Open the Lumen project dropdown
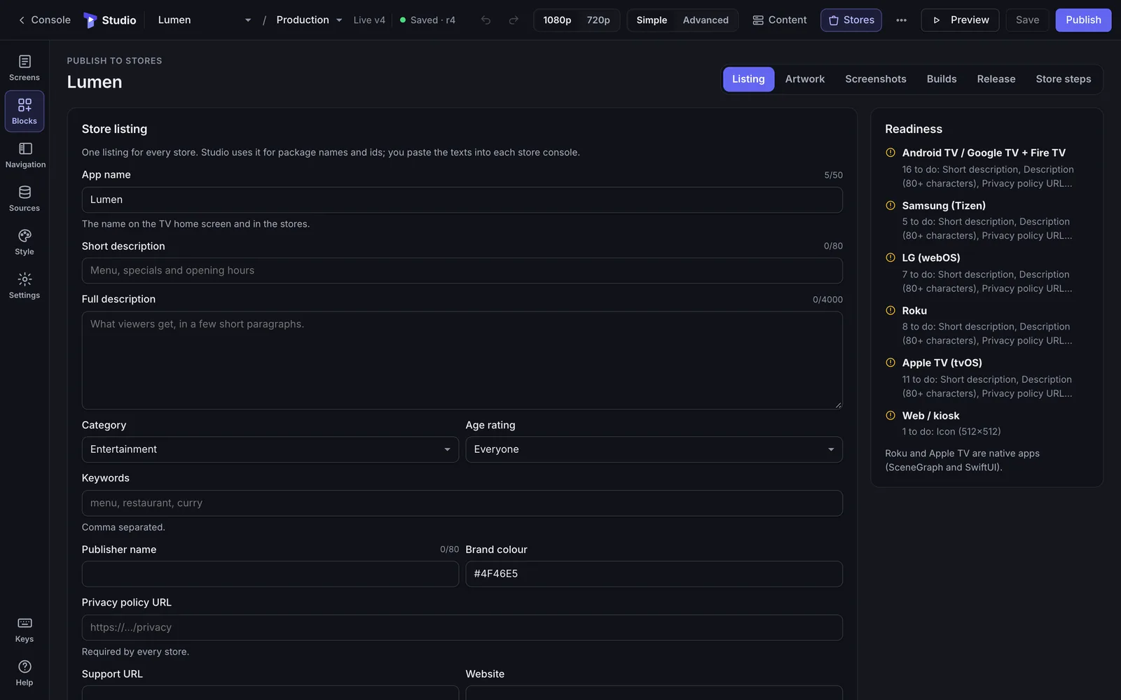Screen dimensions: 1121x700 click(x=204, y=20)
